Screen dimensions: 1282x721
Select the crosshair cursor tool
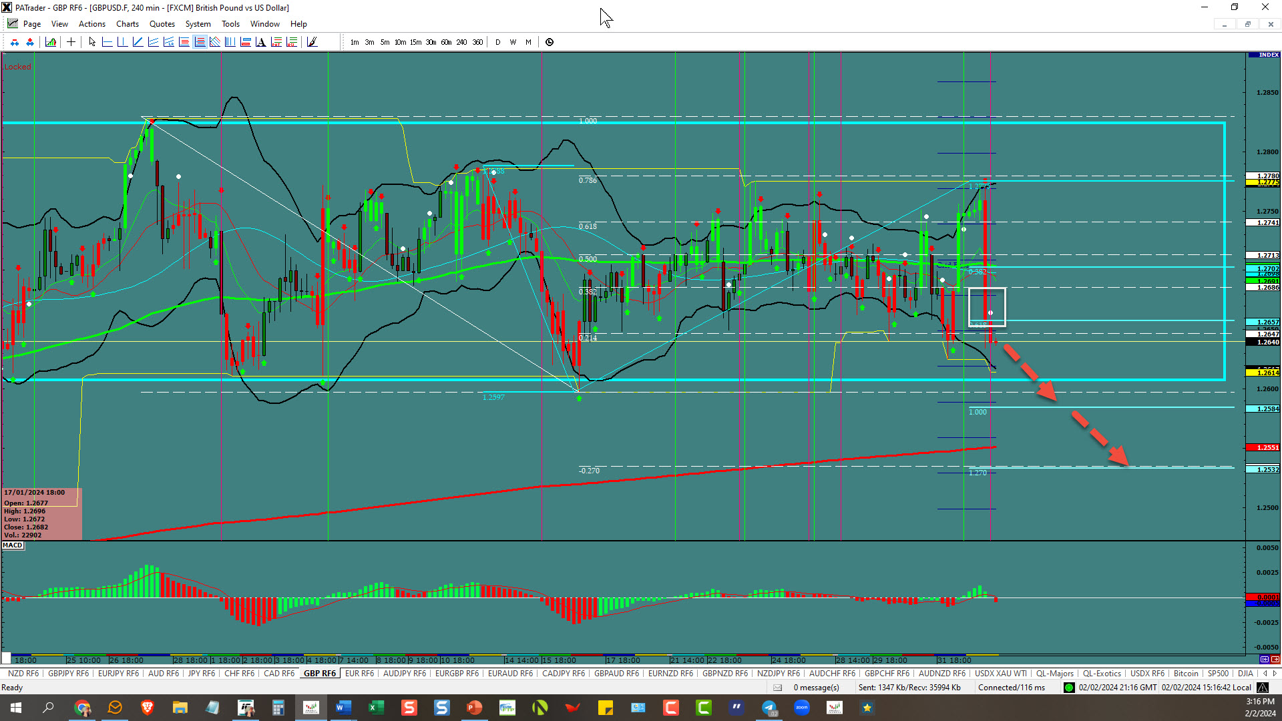click(71, 42)
